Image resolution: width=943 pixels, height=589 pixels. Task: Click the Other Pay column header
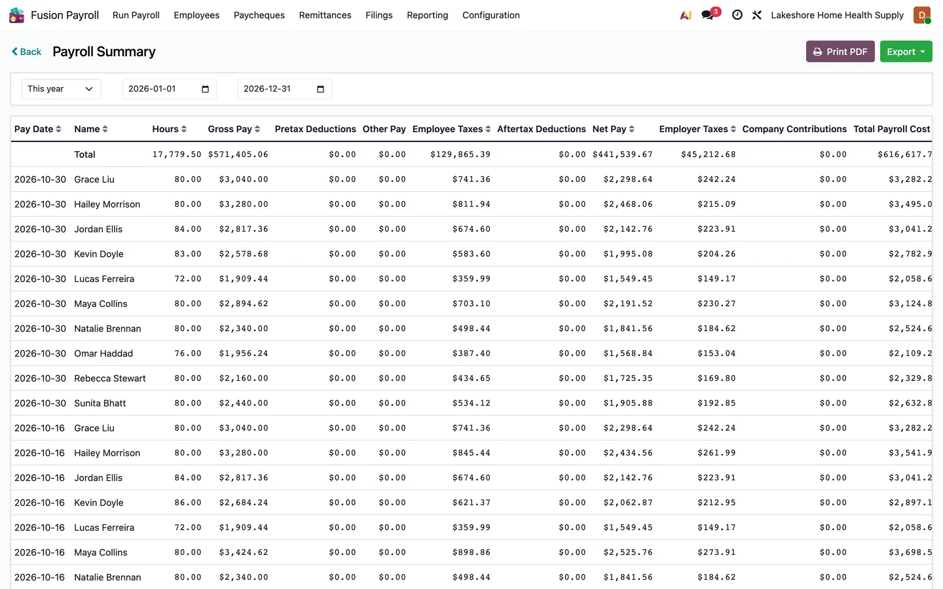[384, 129]
